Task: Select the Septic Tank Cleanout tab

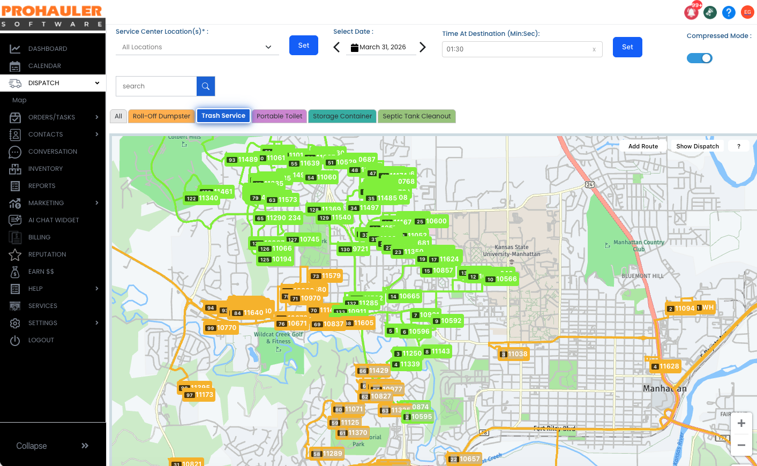Action: 417,116
